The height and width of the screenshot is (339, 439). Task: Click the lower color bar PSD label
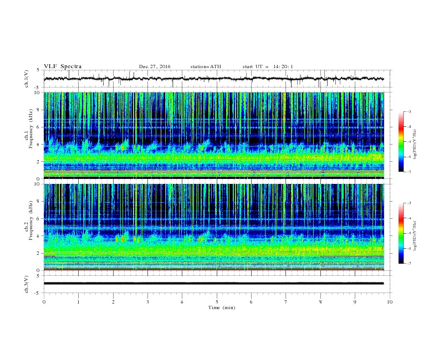[x=415, y=236]
